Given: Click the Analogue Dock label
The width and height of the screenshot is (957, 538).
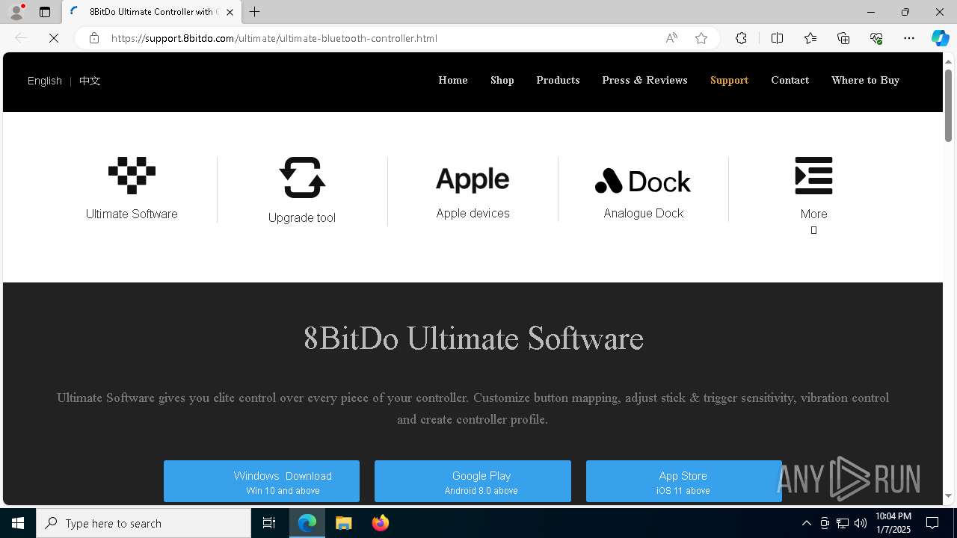Looking at the screenshot, I should tap(643, 213).
